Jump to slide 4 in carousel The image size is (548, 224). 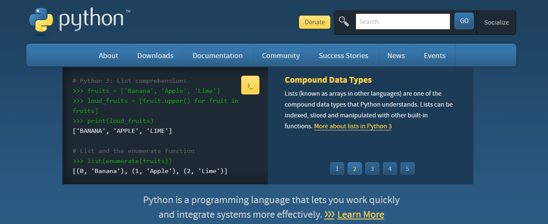coord(390,169)
